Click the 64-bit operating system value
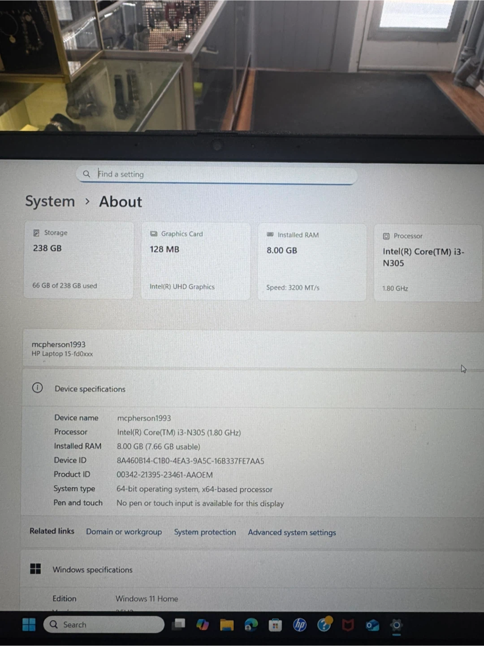 click(194, 489)
